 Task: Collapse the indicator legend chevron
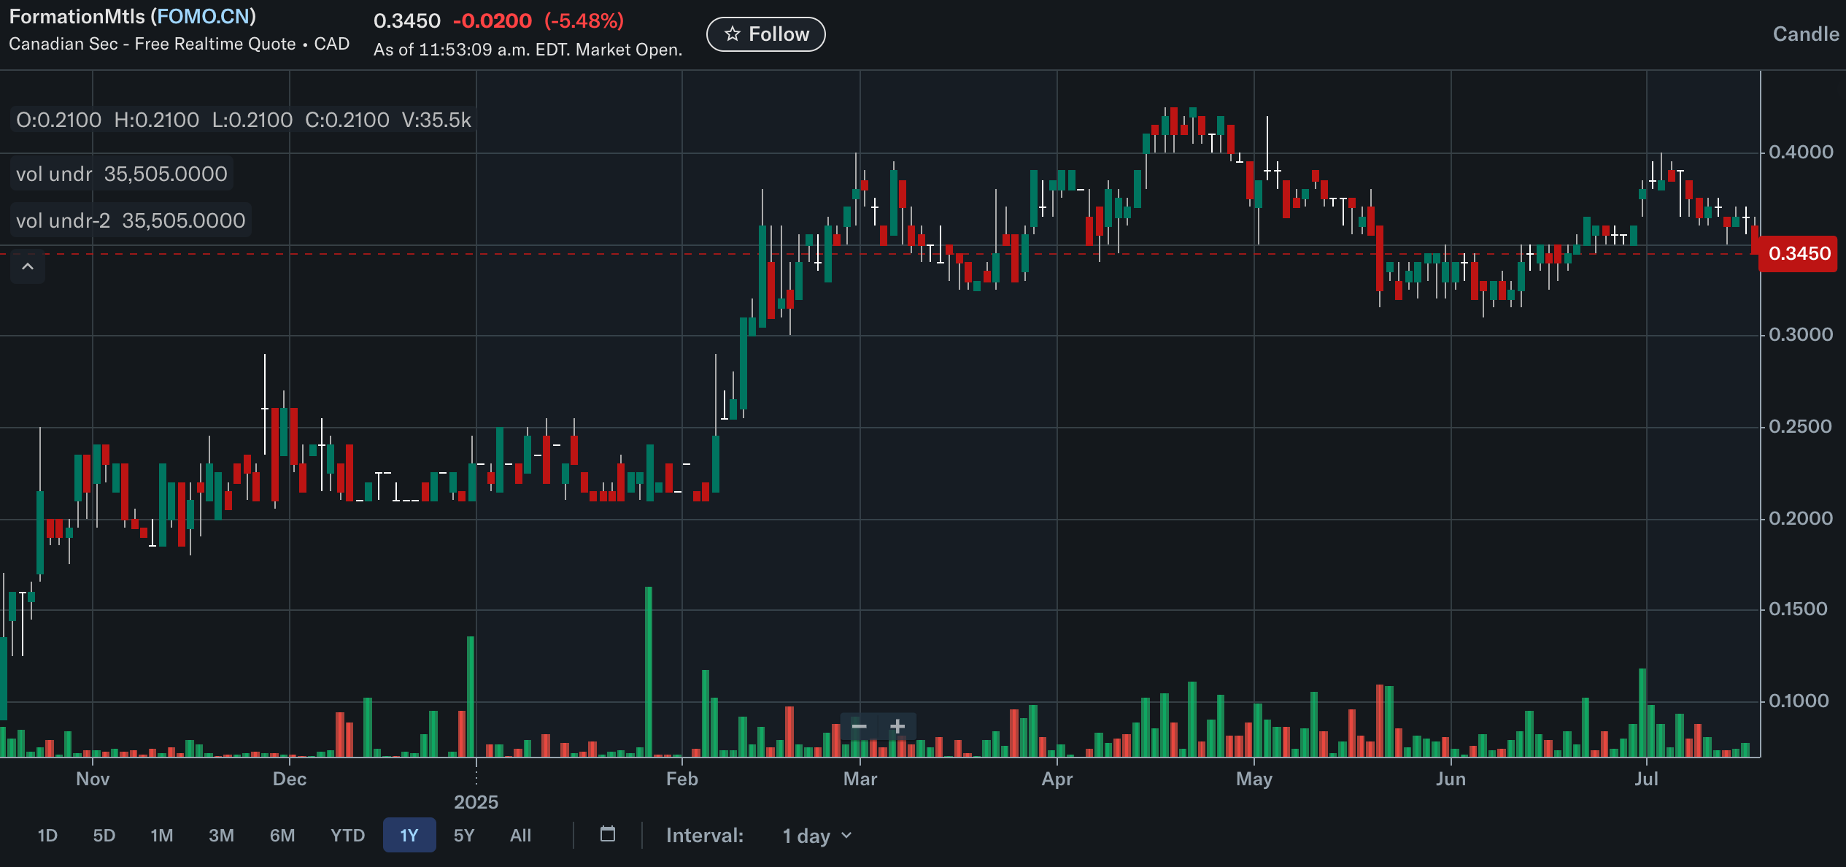click(x=28, y=267)
